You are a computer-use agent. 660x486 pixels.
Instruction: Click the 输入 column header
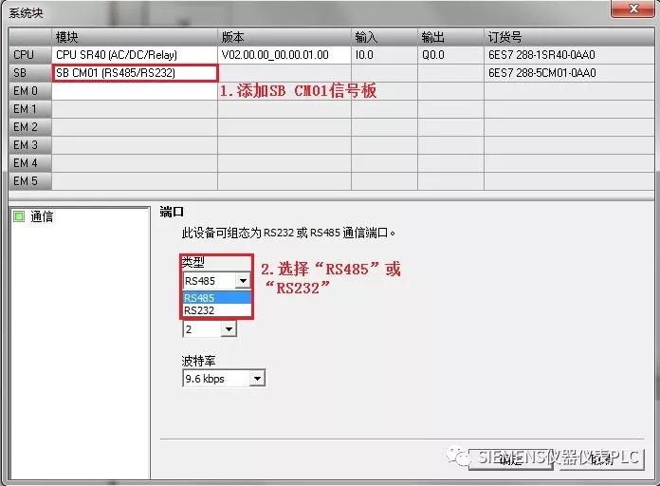tap(384, 37)
